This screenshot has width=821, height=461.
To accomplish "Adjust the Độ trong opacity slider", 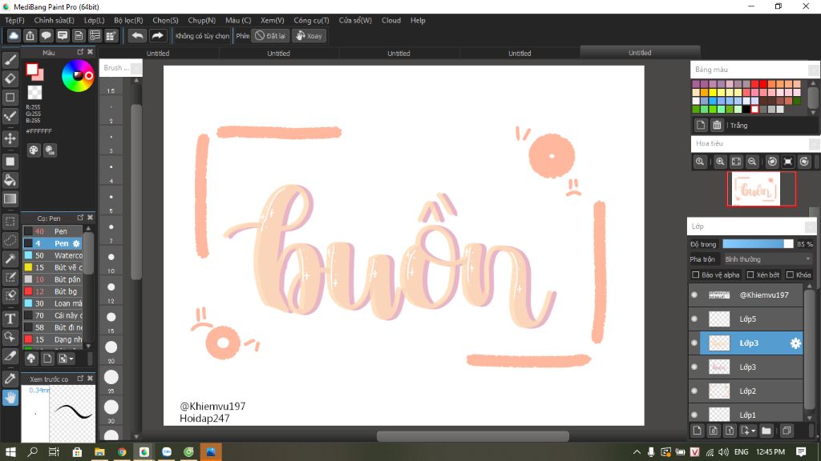I will point(758,244).
